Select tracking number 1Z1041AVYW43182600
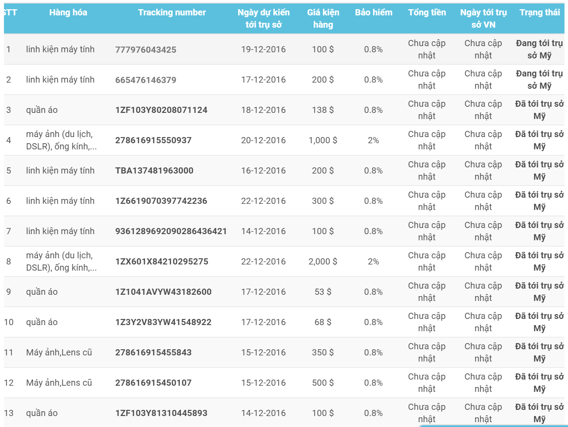The image size is (568, 427). [163, 292]
